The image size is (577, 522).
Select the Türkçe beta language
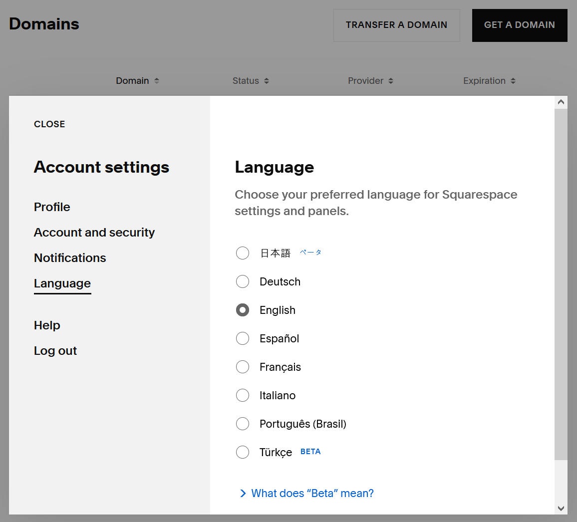click(x=243, y=452)
